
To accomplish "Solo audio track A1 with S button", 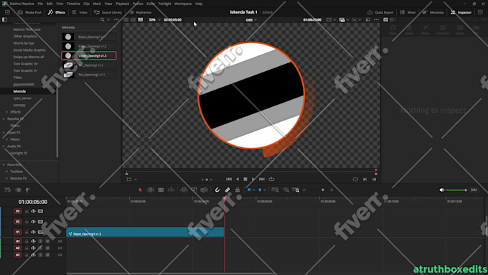I will pos(40,241).
